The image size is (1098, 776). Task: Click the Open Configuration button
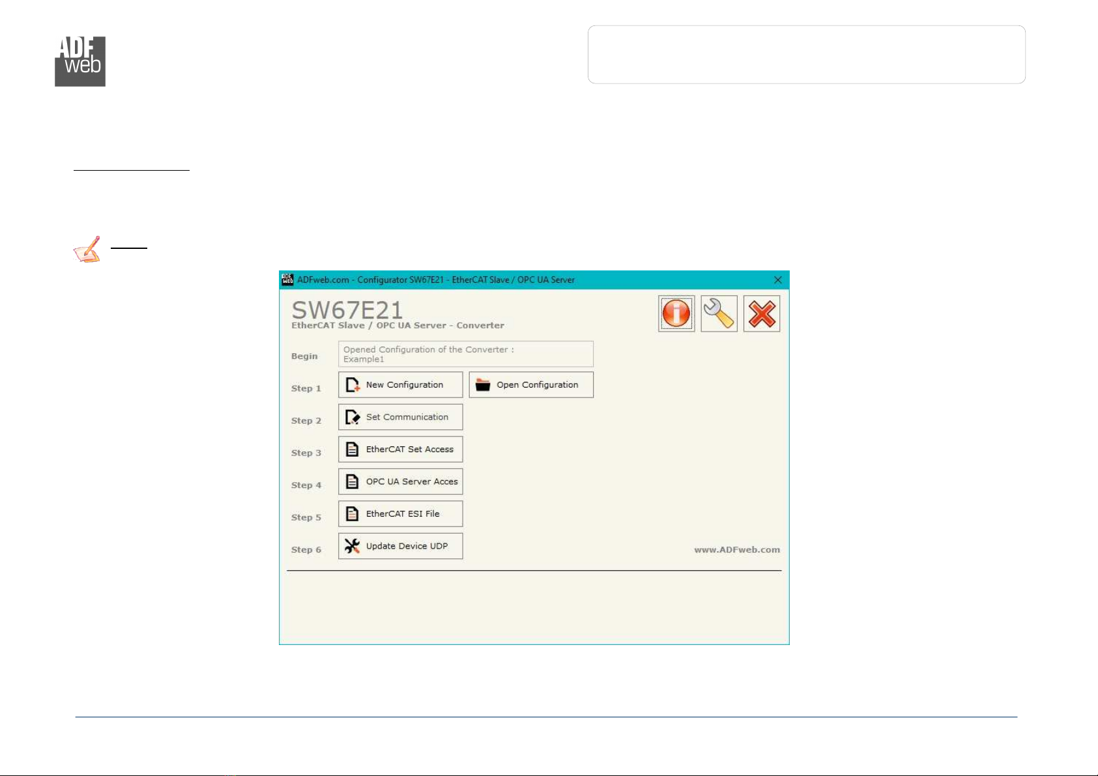531,384
